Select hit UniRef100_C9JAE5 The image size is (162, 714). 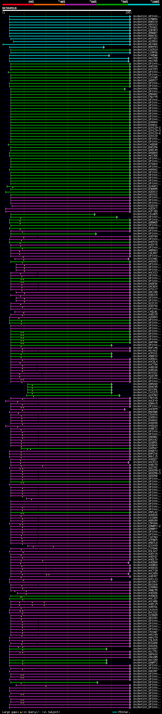pos(145,214)
